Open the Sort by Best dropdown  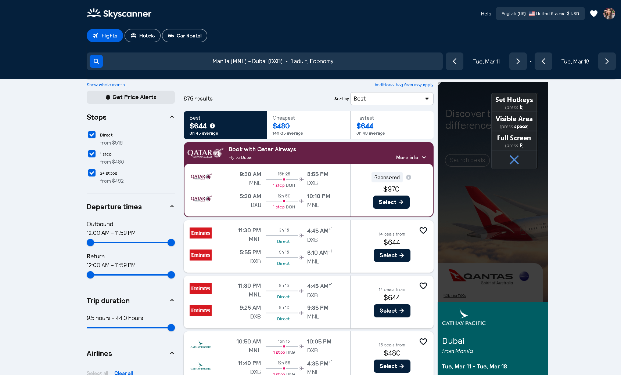click(x=392, y=99)
